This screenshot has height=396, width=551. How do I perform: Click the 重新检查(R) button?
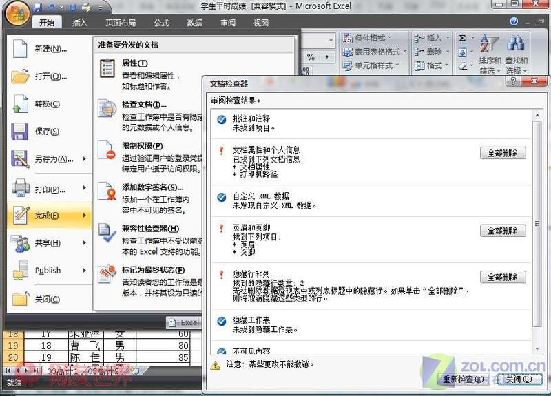pos(463,379)
